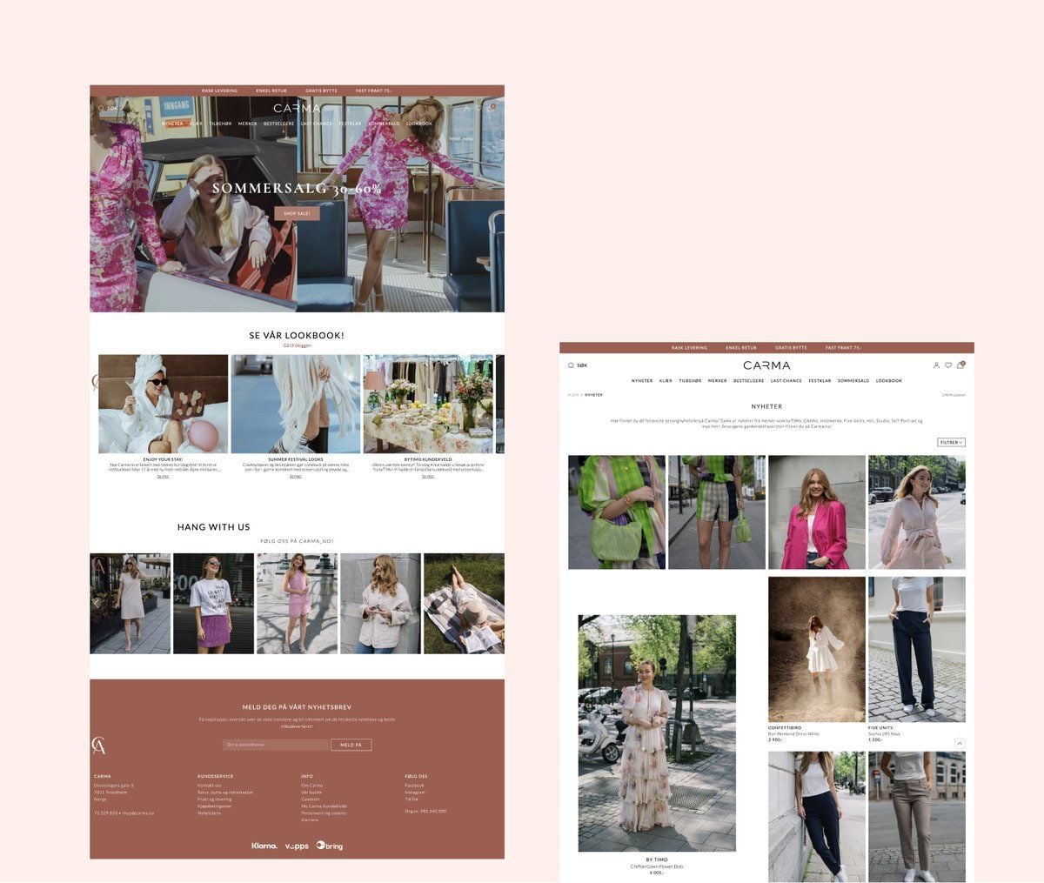Expand the FILTRER dropdown
This screenshot has height=883, width=1044.
(x=951, y=442)
